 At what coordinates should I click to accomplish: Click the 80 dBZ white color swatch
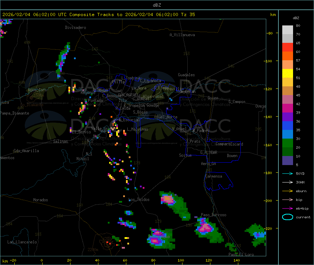(287, 30)
